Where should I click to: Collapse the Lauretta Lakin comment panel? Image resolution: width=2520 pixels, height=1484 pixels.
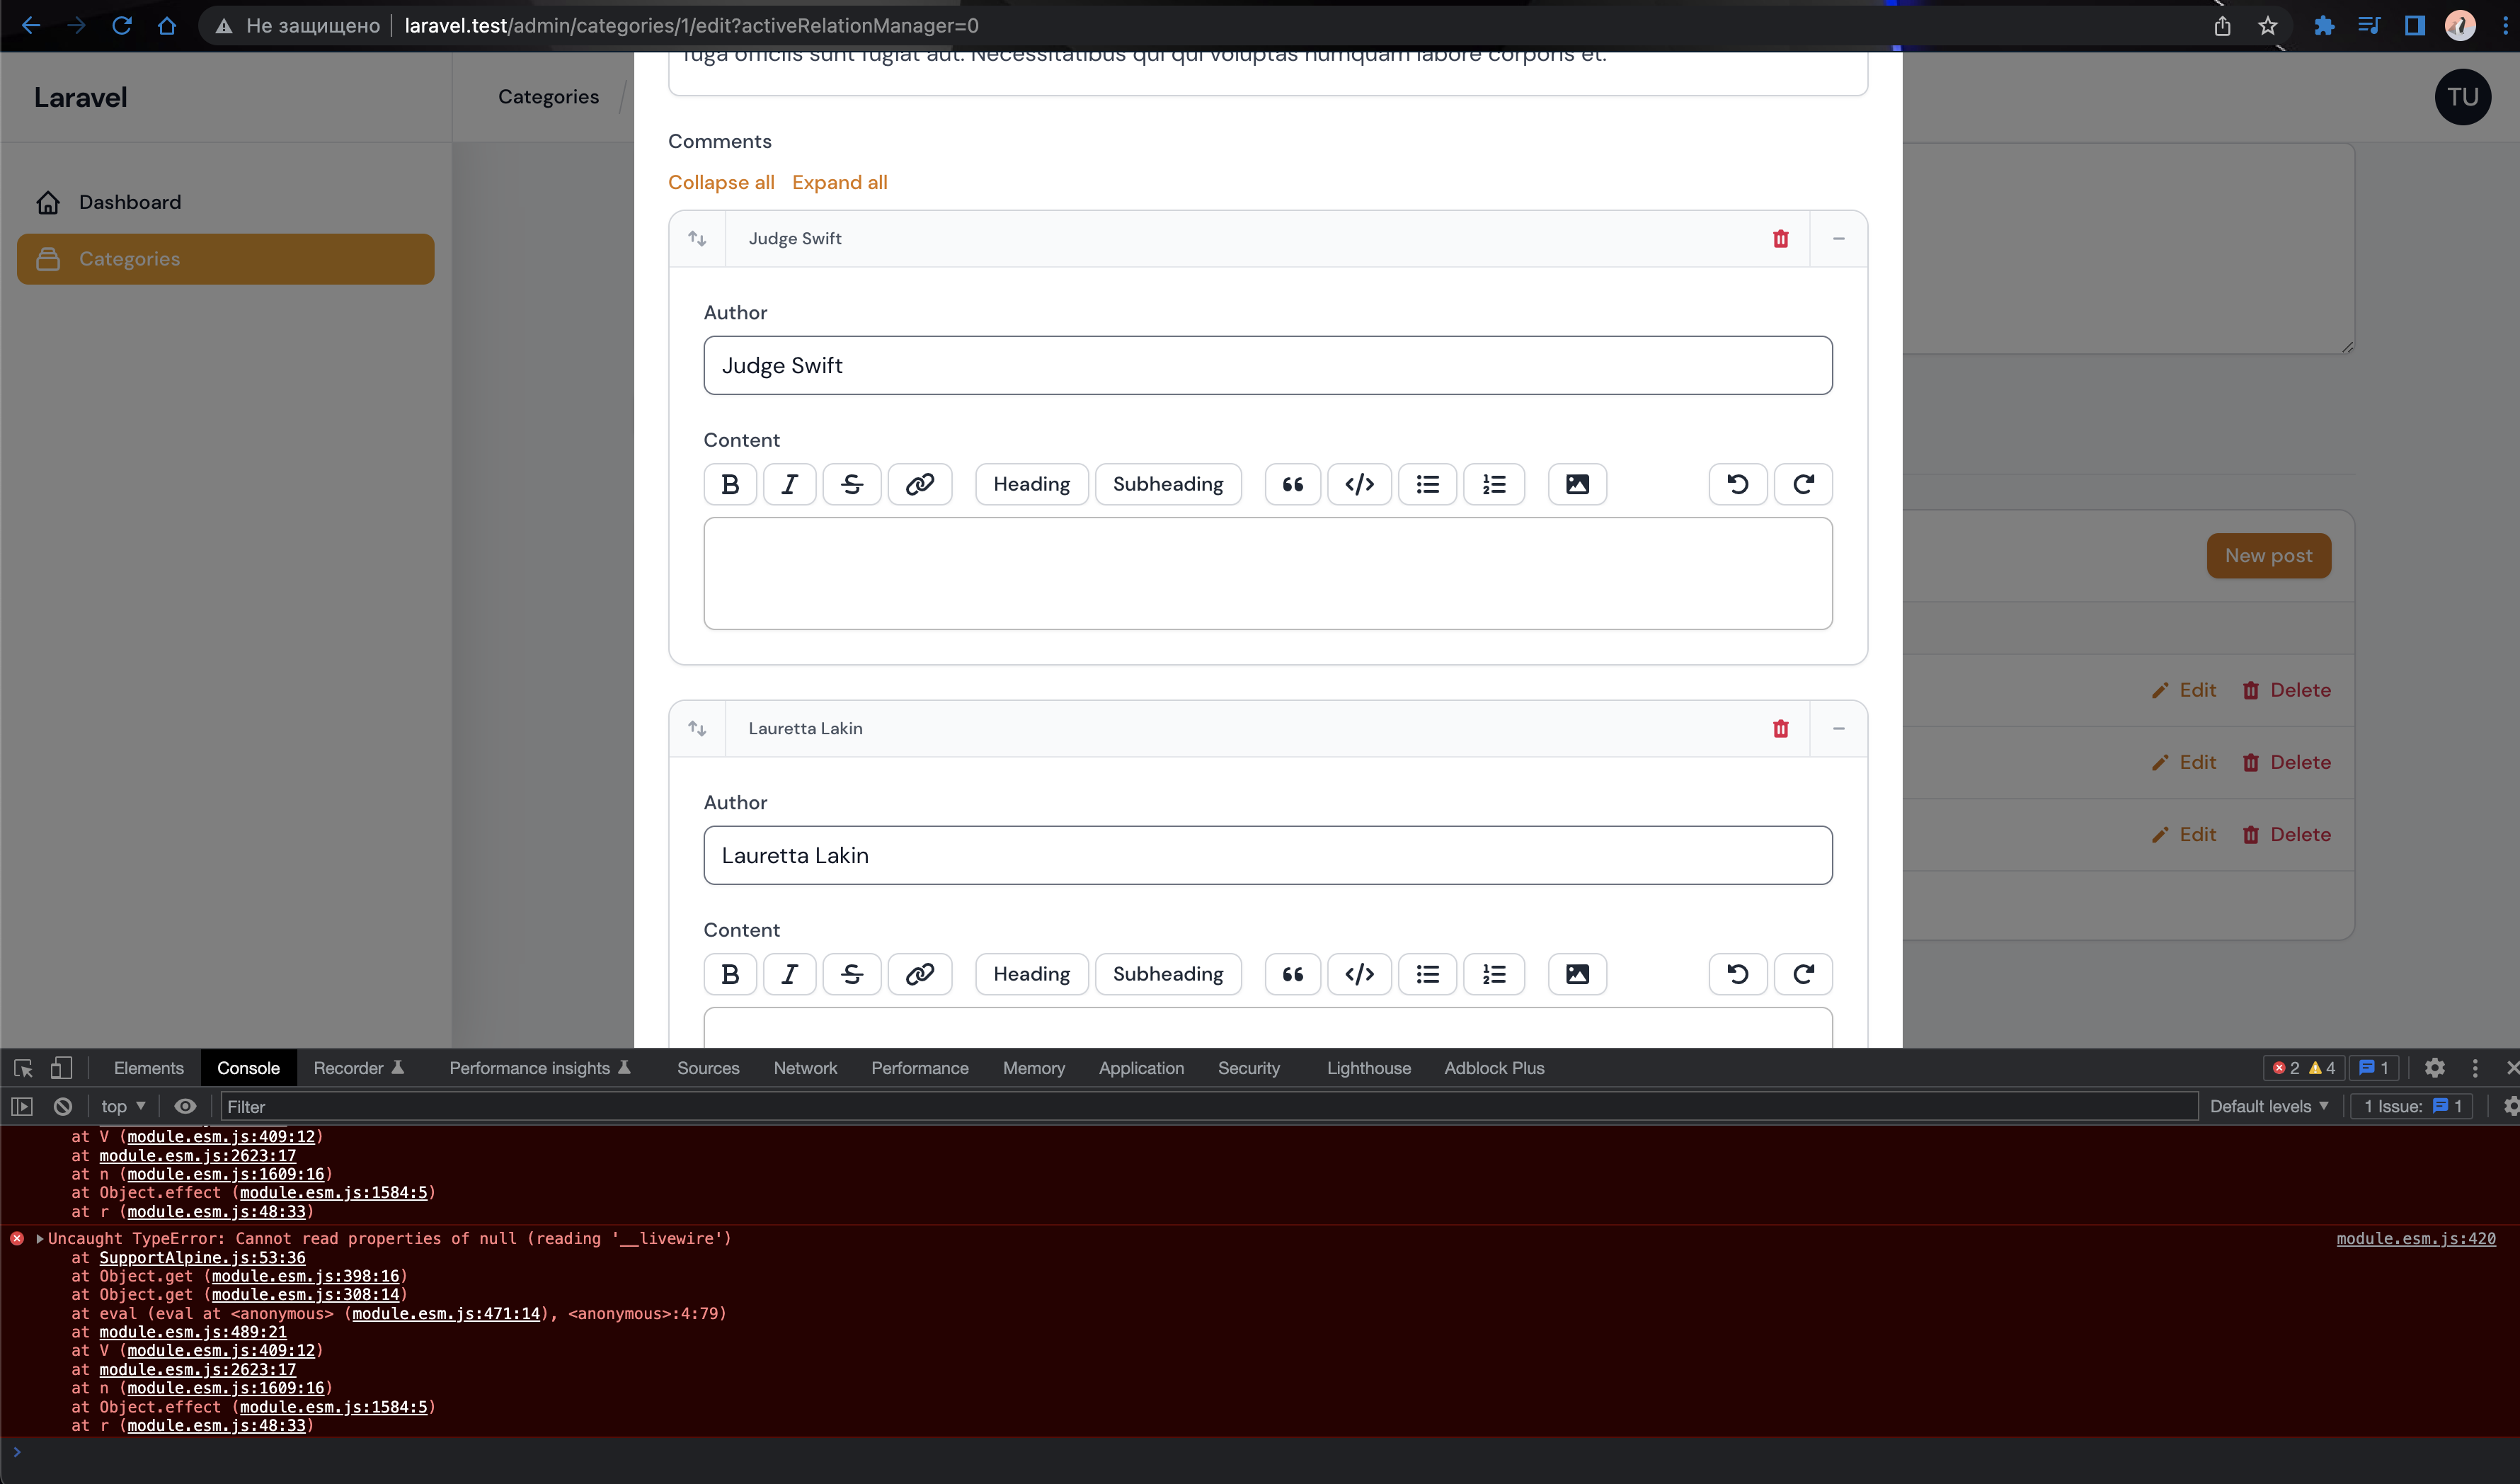point(1839,729)
